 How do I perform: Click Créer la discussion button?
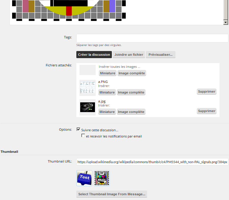point(94,55)
